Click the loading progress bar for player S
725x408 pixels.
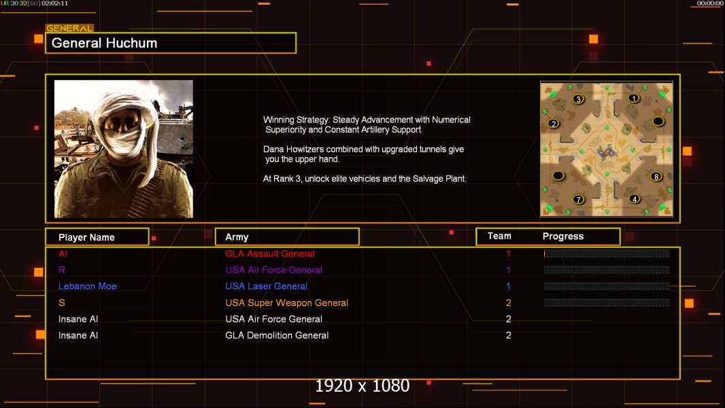[x=606, y=303]
